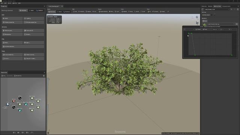Open Window properties

pyautogui.click(x=34, y=22)
